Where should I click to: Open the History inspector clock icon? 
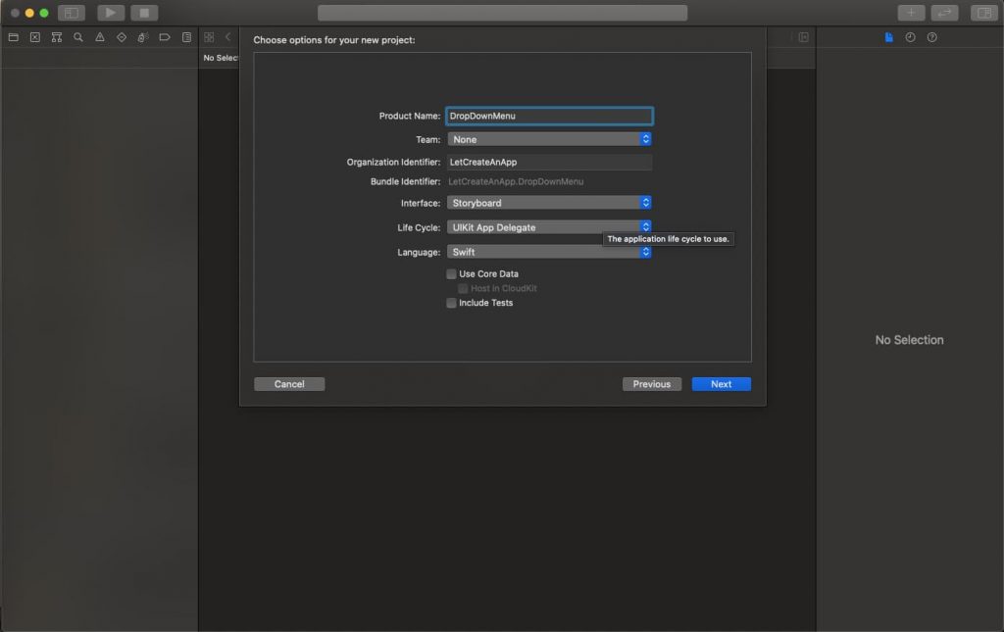[x=911, y=37]
